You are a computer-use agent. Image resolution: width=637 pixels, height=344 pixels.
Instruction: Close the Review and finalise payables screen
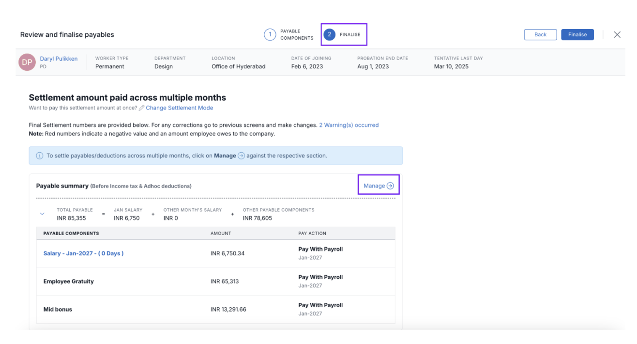pos(617,34)
